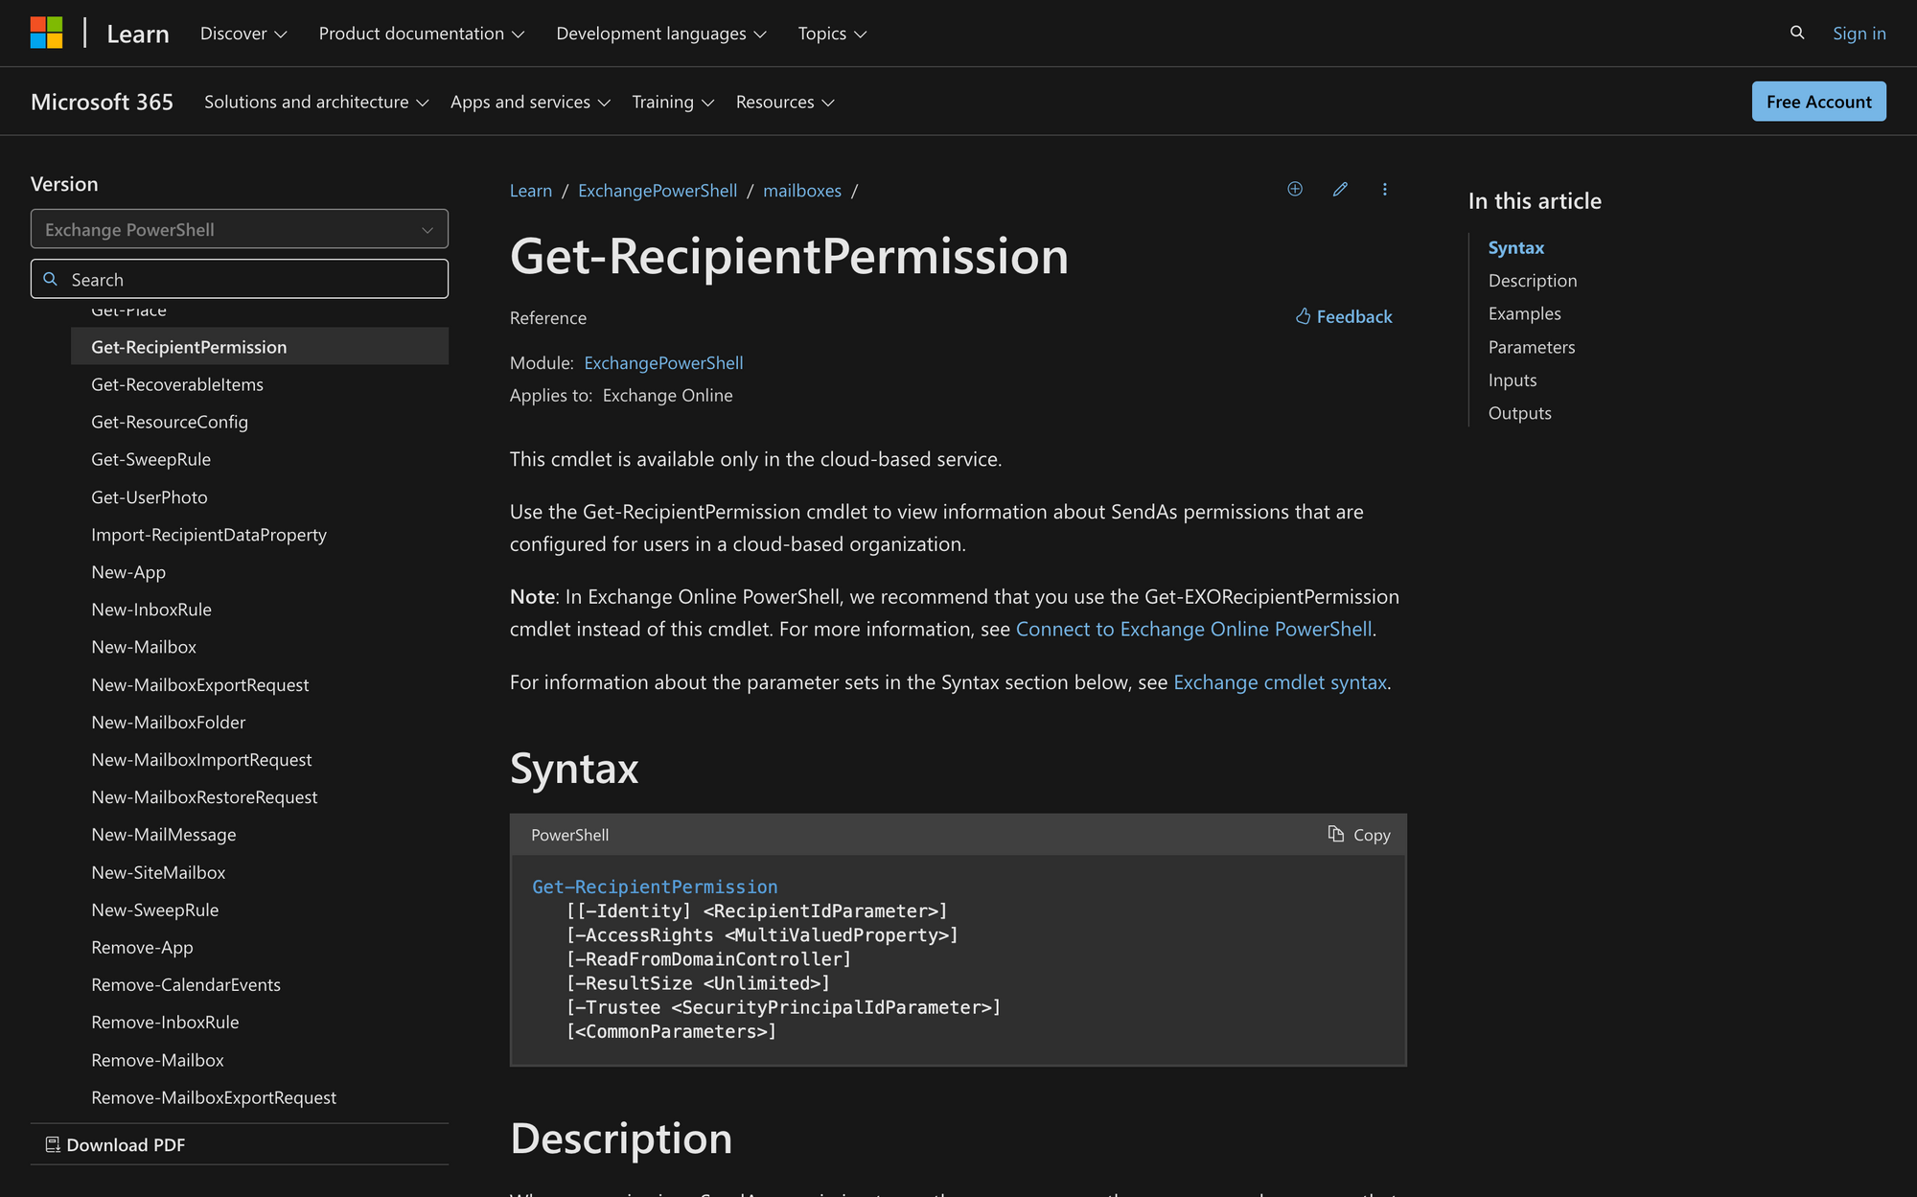Open the Discover dropdown menu
The width and height of the screenshot is (1917, 1197).
tap(243, 34)
